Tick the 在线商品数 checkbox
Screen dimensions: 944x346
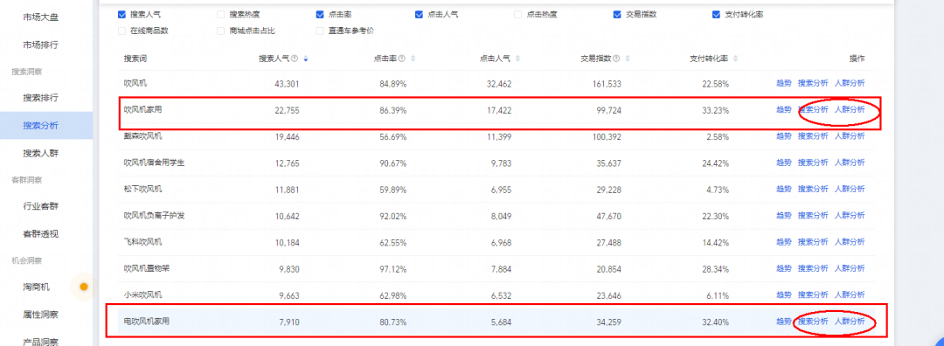click(x=122, y=31)
